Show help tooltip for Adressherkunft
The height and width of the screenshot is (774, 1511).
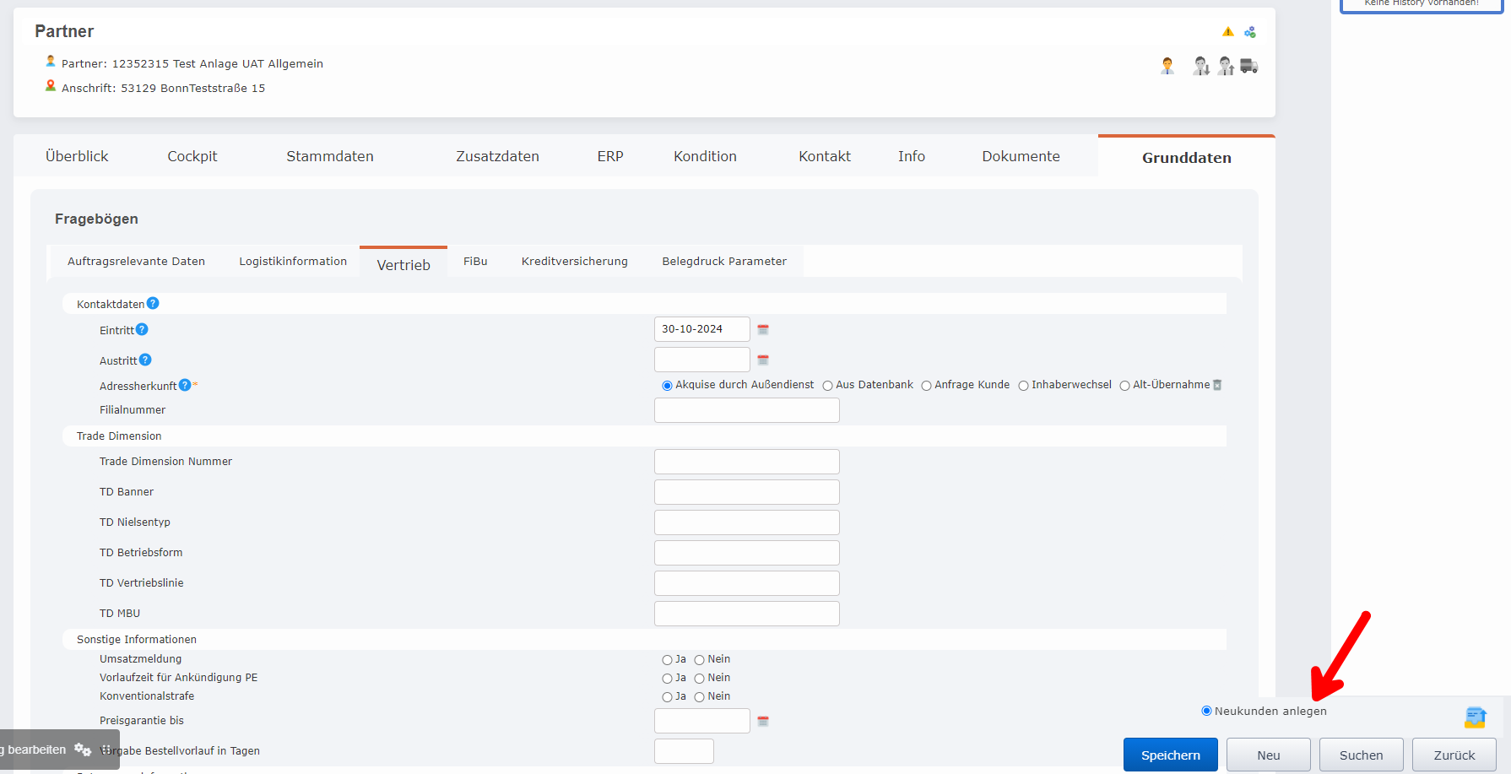tap(185, 385)
